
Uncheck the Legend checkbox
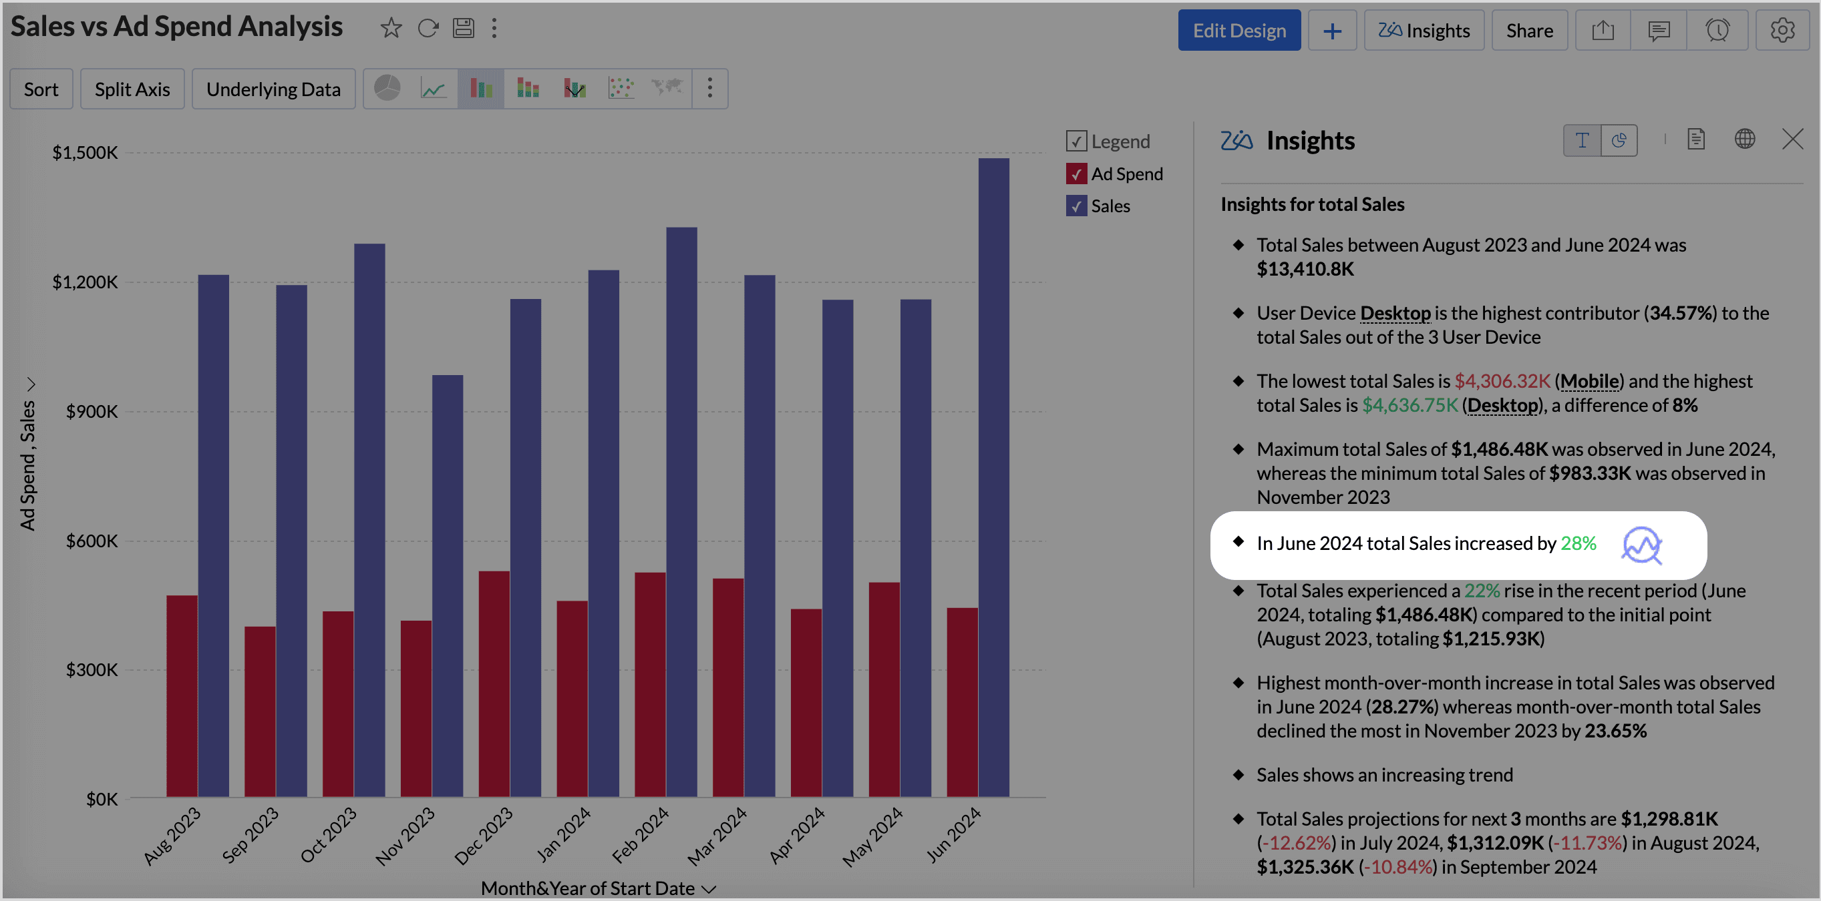pyautogui.click(x=1076, y=141)
